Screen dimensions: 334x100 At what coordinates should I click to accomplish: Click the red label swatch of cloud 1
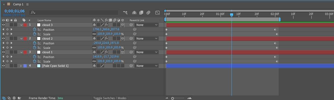click(25, 52)
